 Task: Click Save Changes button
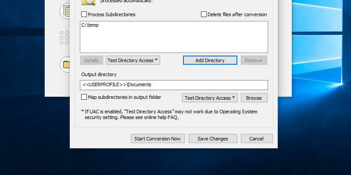212,139
